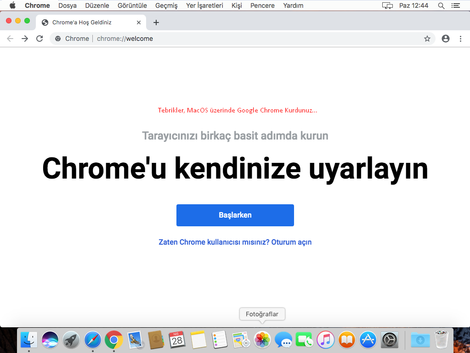Open the Chrome application menu
This screenshot has height=353, width=470.
pyautogui.click(x=37, y=6)
